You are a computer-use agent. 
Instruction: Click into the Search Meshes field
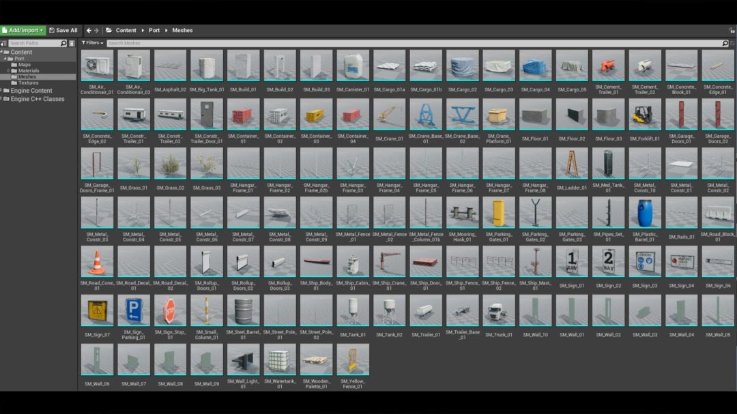click(409, 44)
